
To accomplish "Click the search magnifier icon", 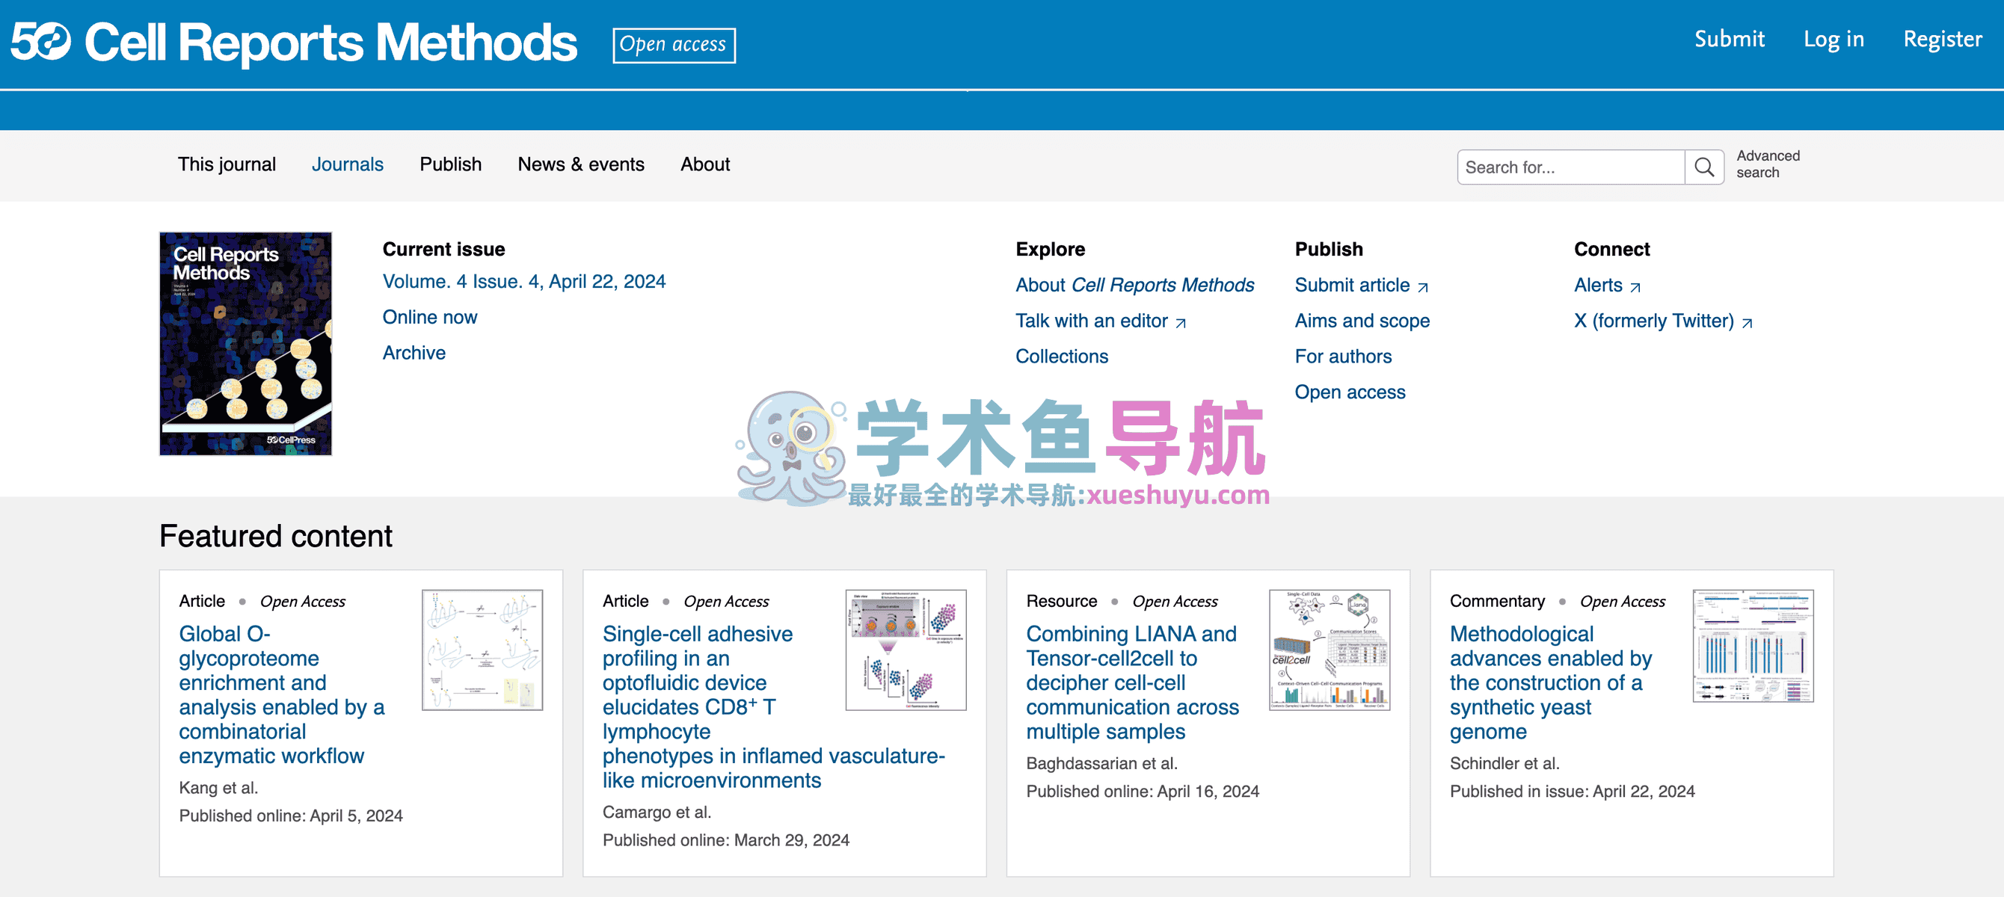I will point(1703,167).
